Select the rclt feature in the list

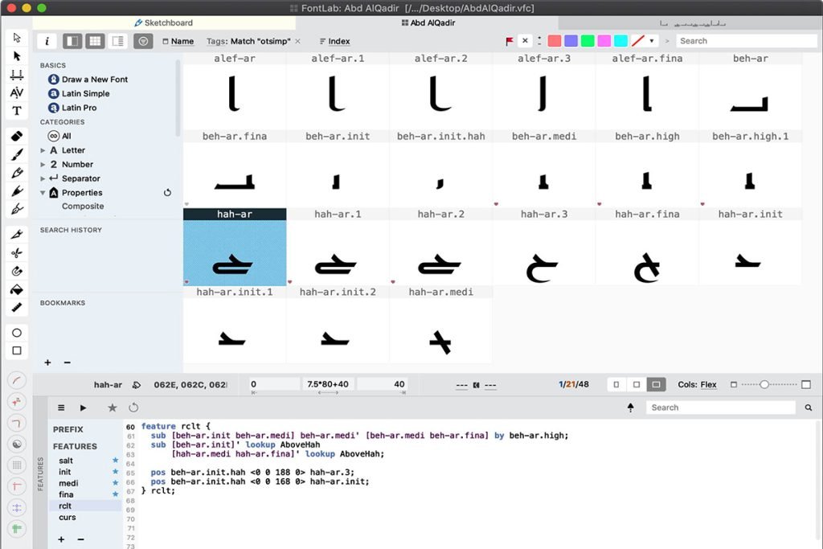pos(86,506)
